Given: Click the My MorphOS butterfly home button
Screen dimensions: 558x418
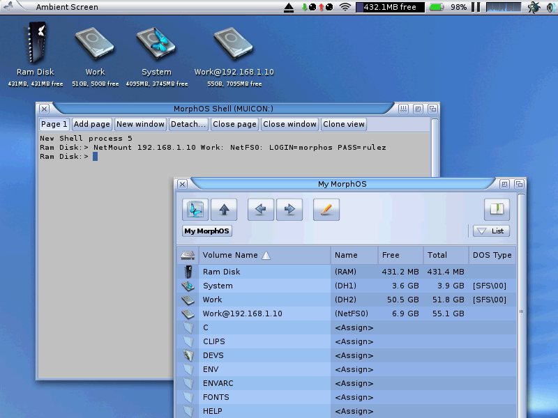Looking at the screenshot, I should tap(195, 210).
